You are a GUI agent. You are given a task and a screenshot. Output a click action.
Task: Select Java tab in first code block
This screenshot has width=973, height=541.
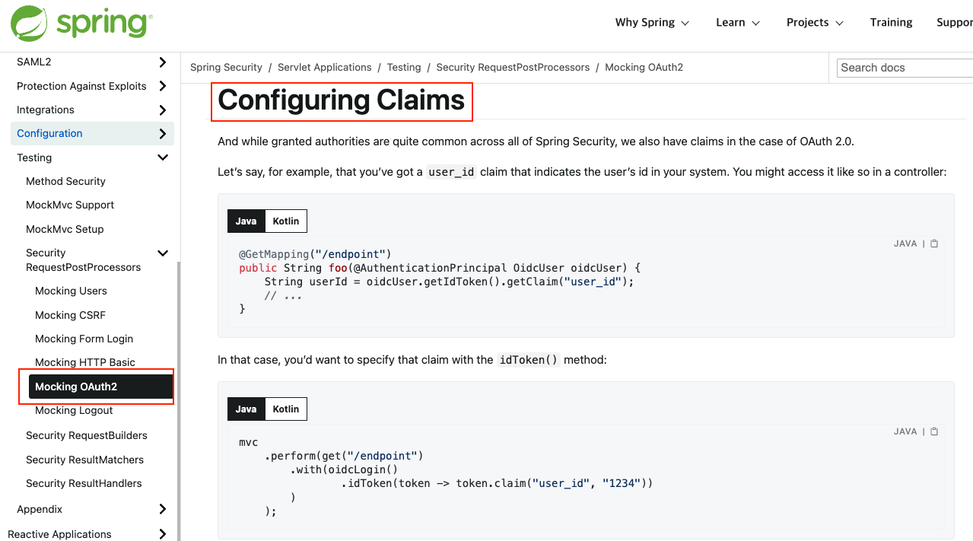[x=246, y=221]
